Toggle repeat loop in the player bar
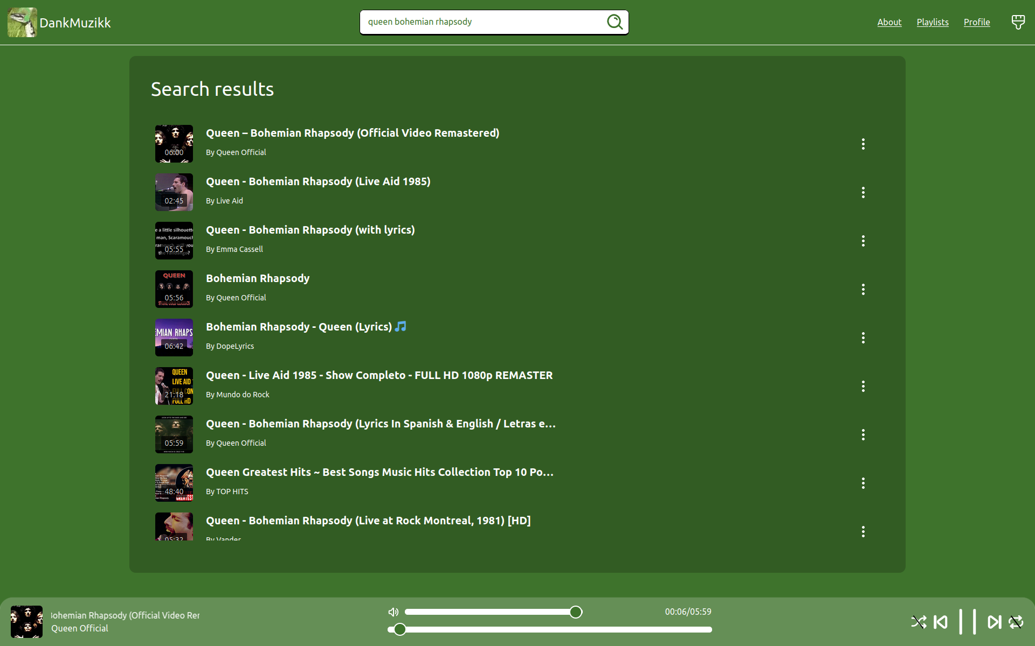Viewport: 1035px width, 646px height. pyautogui.click(x=1016, y=622)
